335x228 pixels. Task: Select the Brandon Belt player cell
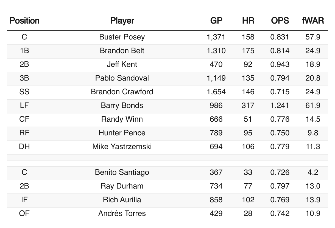[122, 51]
